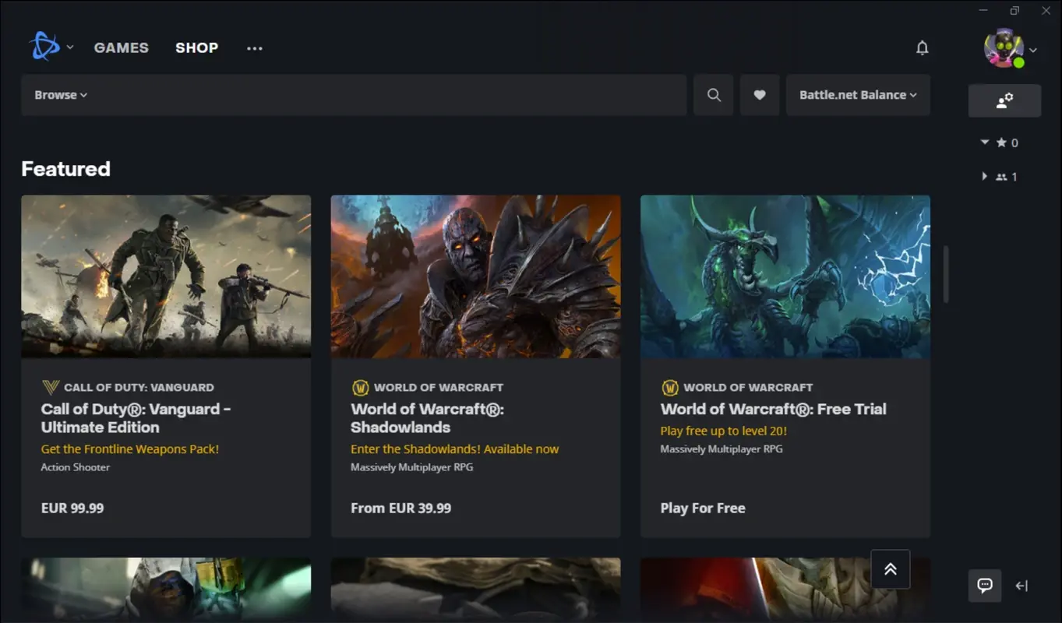
Task: Click the Battle.net logo
Action: click(x=45, y=46)
